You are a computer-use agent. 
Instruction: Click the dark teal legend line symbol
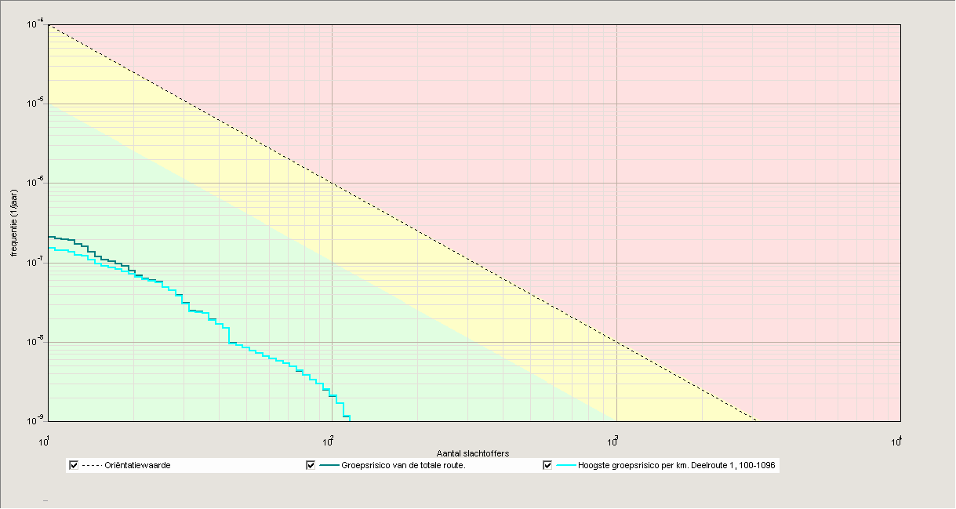click(329, 464)
